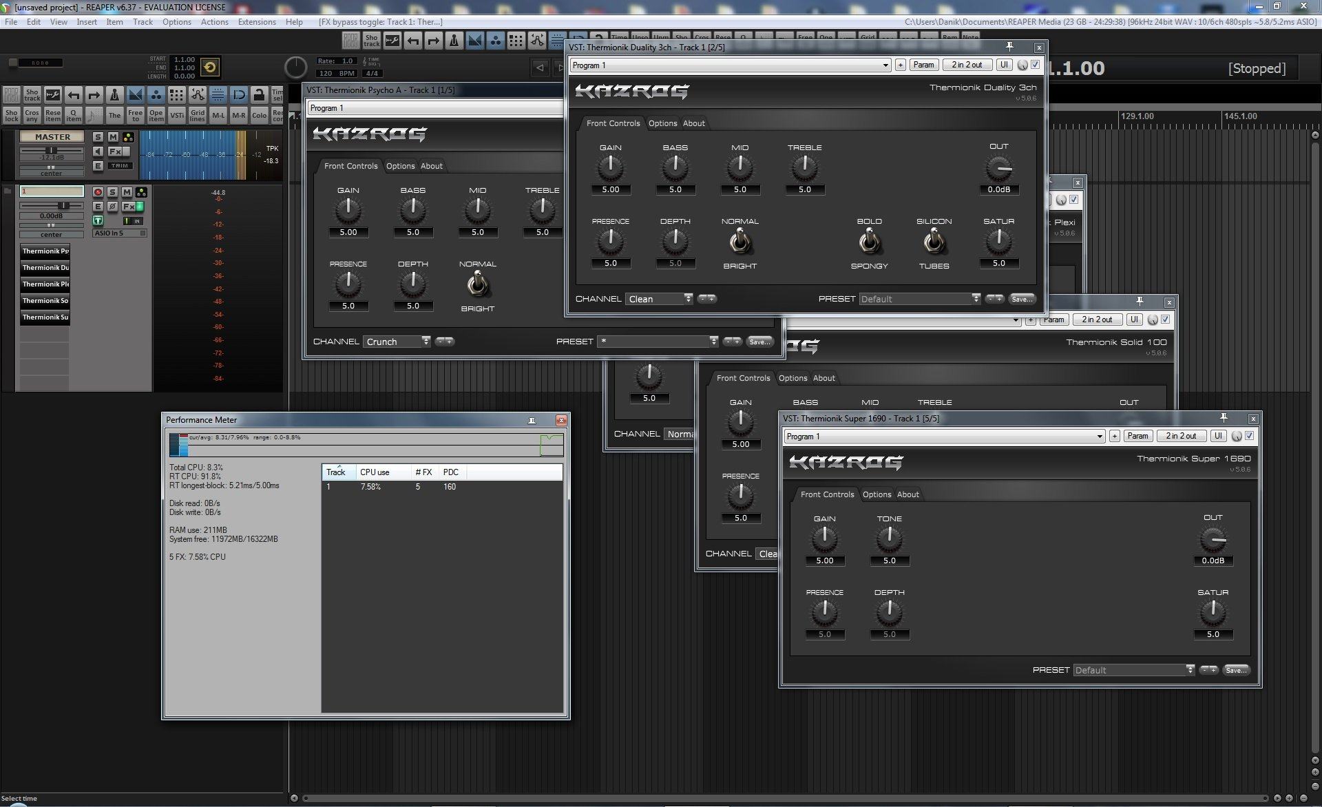Click the Param button in Super 1690 window
The height and width of the screenshot is (807, 1322).
[1137, 436]
